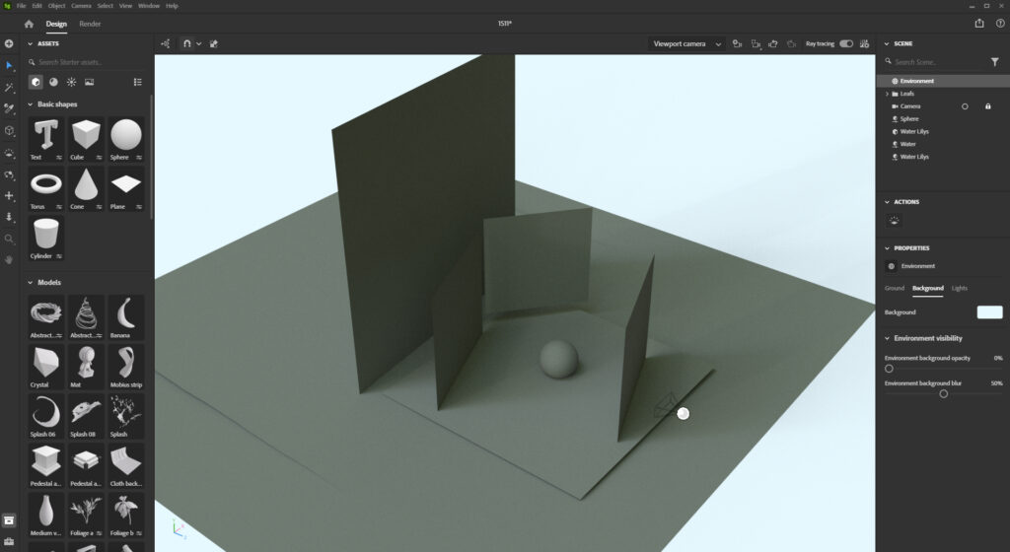Toggle the Ray tracing switch
Viewport: 1010px width, 552px height.
845,43
